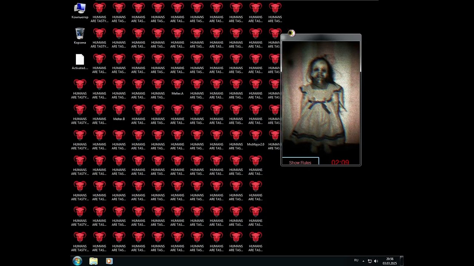Select the MrsMajor2.0 desktop icon
Screen dimensions: 474x266
[256, 138]
